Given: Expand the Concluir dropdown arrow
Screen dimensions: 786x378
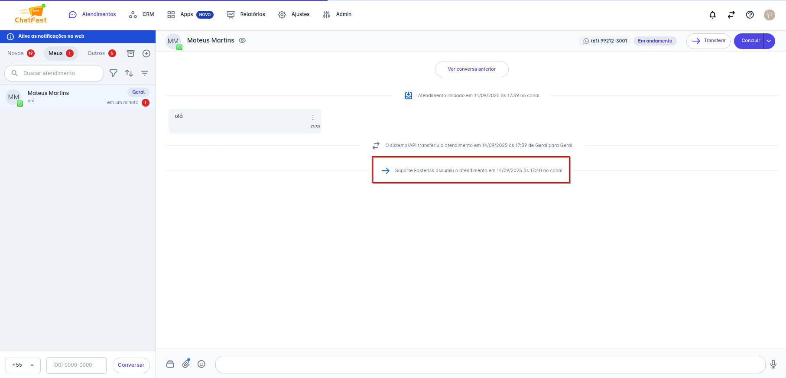Looking at the screenshot, I should coord(769,41).
